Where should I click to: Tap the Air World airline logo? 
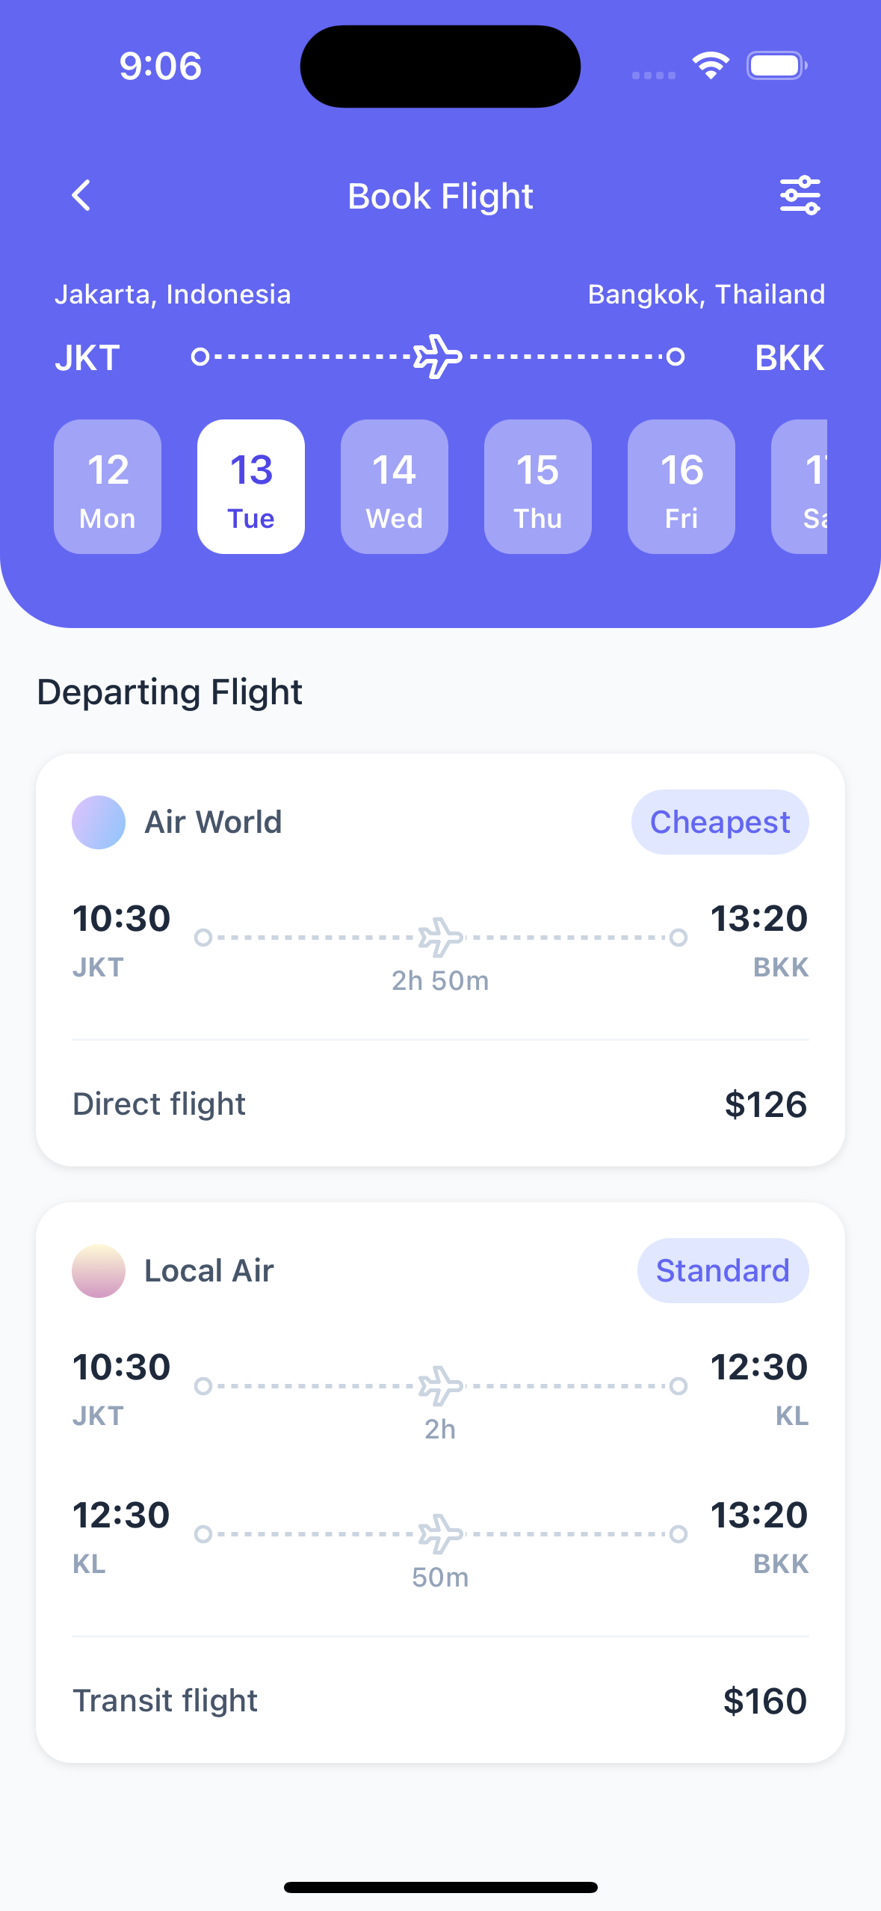click(99, 822)
